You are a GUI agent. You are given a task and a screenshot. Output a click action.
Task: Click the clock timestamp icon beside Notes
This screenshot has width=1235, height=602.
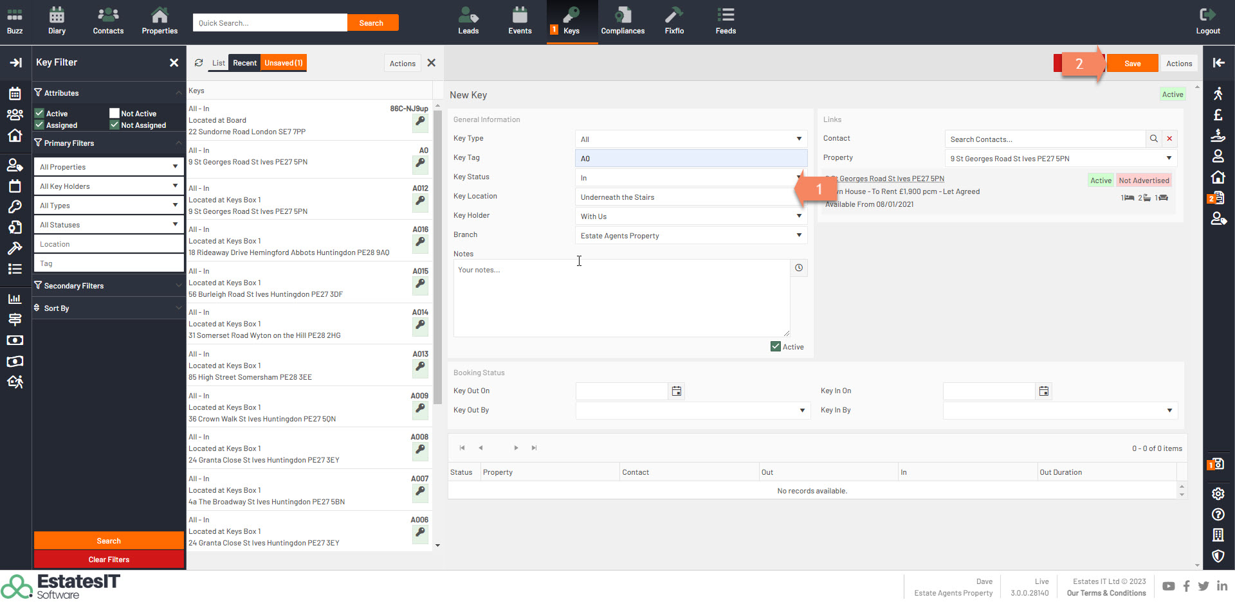(x=799, y=268)
